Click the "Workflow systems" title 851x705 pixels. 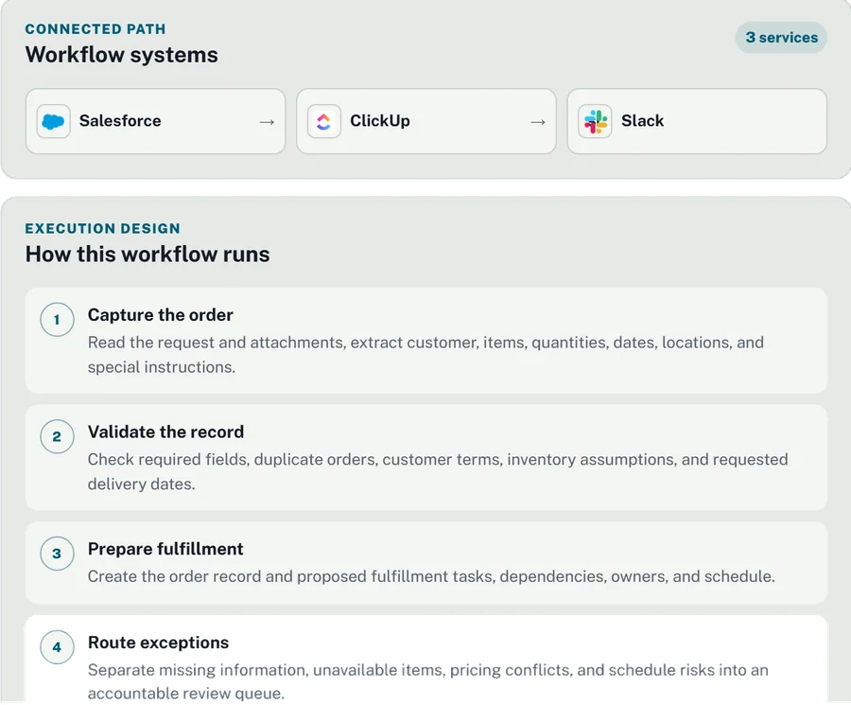122,55
